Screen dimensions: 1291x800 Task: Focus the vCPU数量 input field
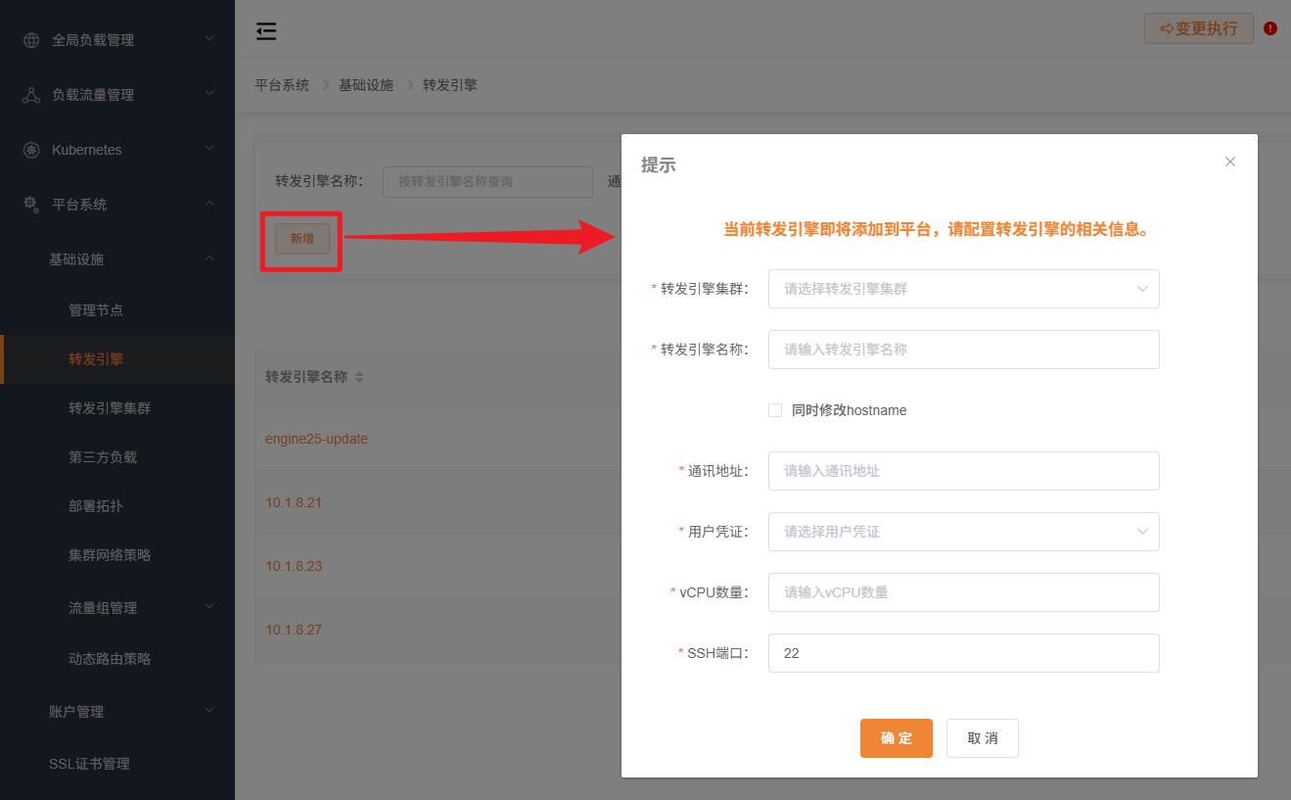(964, 592)
